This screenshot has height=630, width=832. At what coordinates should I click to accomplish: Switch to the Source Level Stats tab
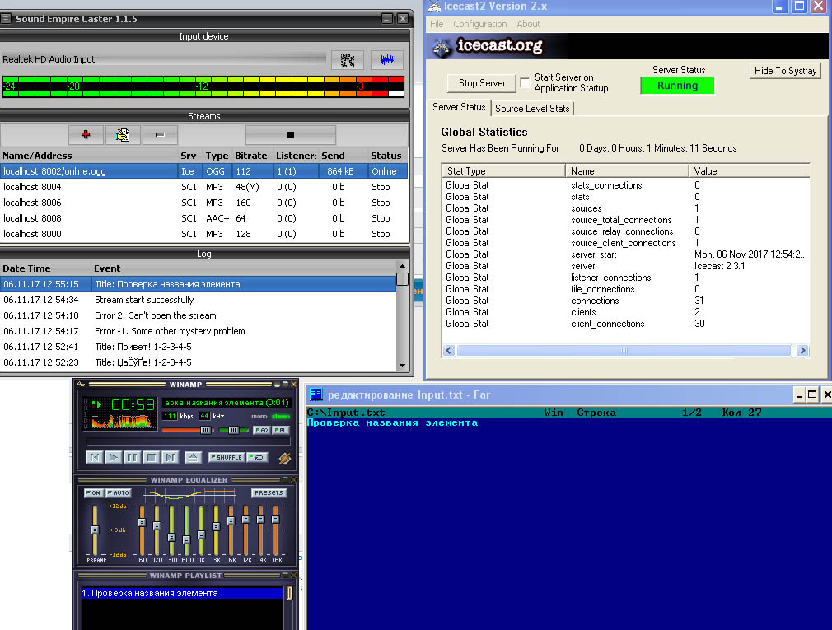pos(532,109)
